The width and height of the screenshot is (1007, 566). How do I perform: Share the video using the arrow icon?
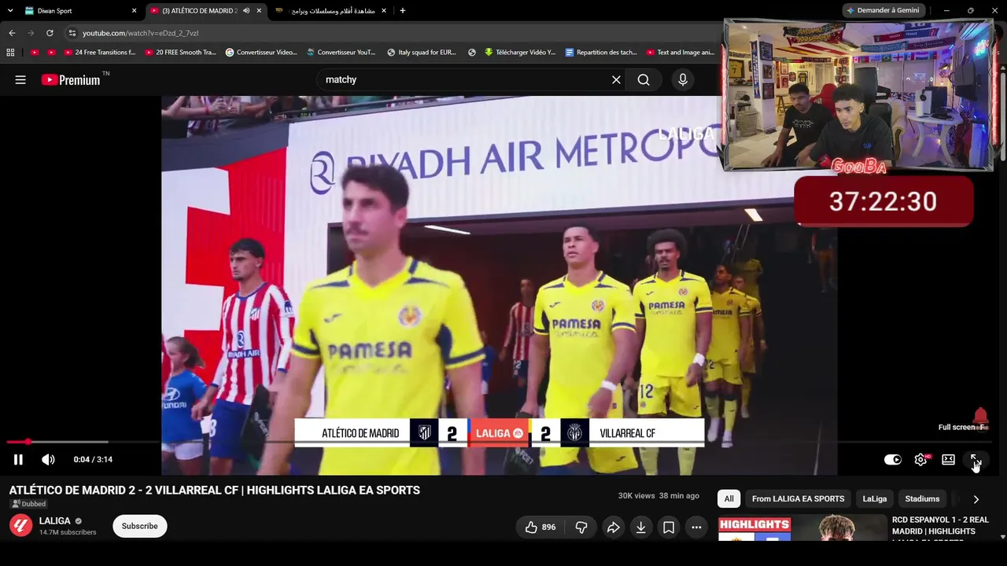coord(613,527)
